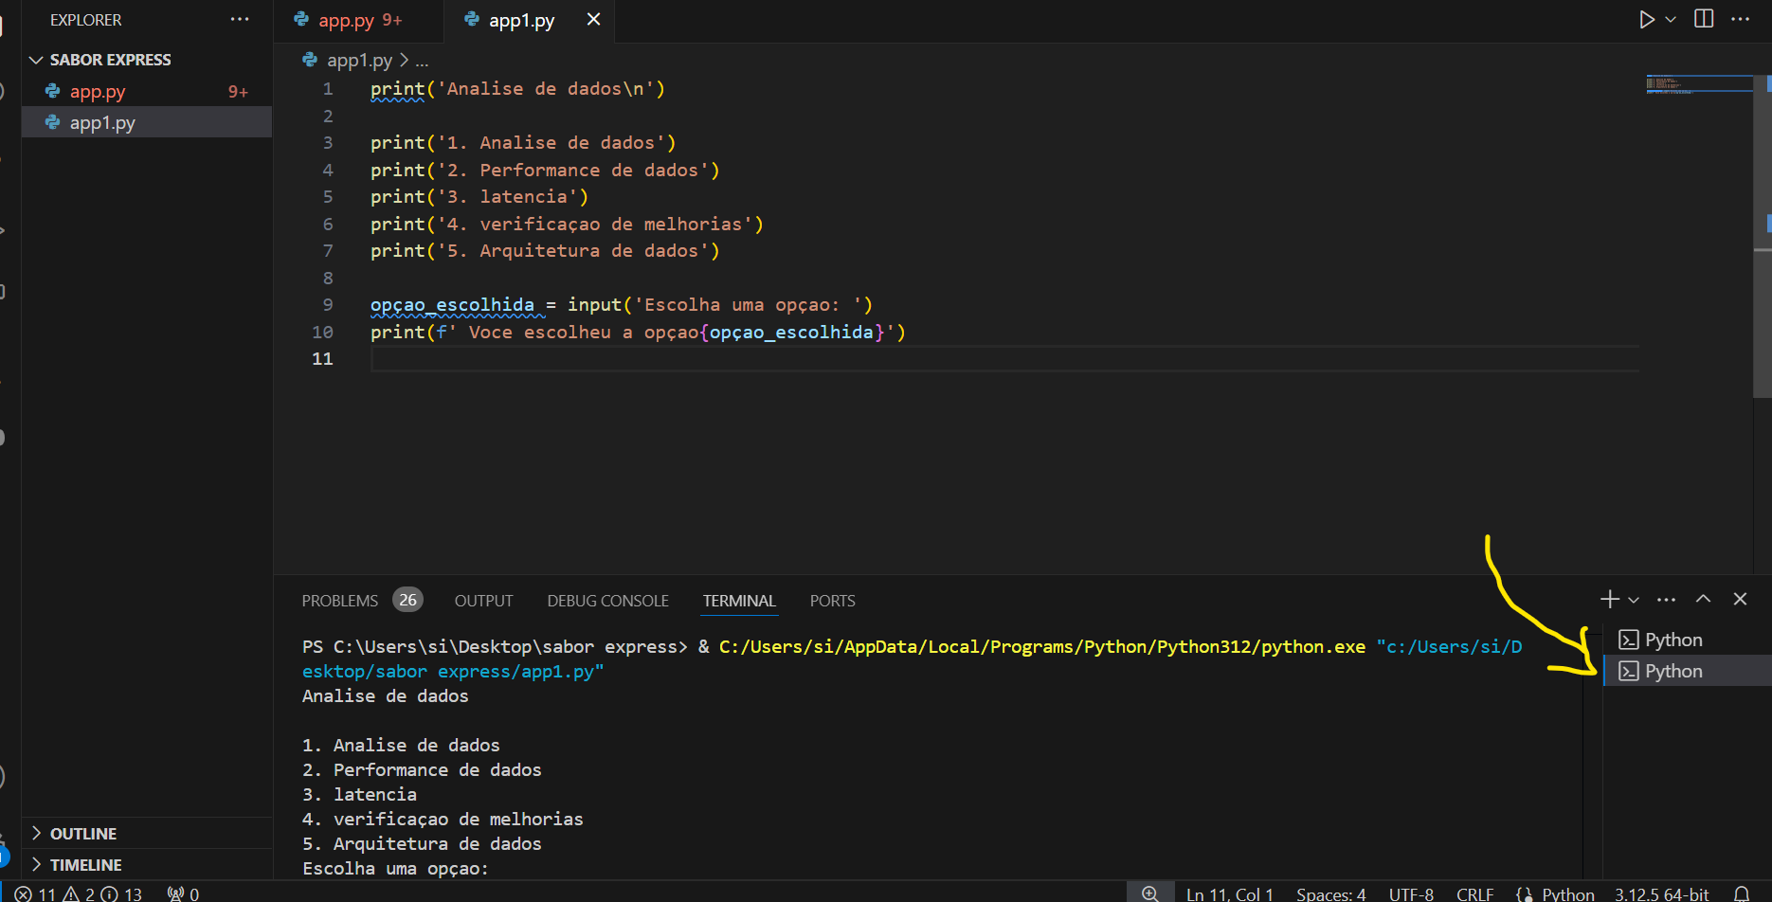Click errors and warnings status bar indicator
This screenshot has height=902, width=1772.
79,893
